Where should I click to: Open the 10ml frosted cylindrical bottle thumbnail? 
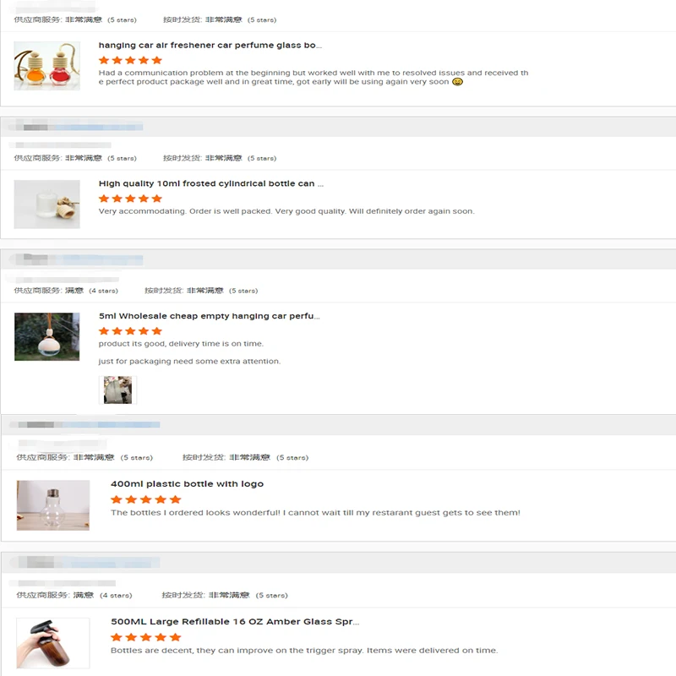(x=47, y=204)
